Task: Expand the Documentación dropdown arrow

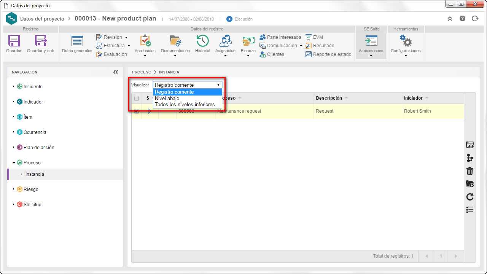Action: (175, 56)
